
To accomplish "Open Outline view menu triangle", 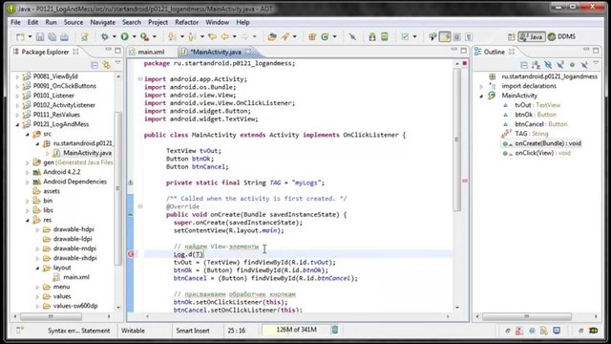I will click(x=596, y=63).
